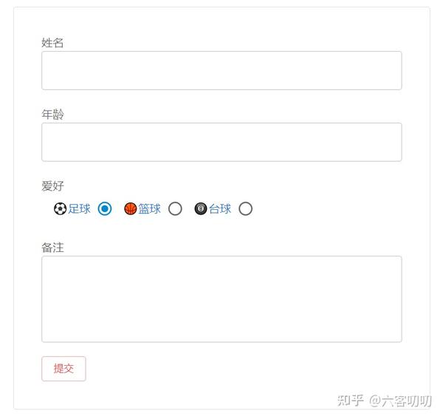Select the 篮球 radio button
443x419 pixels.
tap(175, 209)
